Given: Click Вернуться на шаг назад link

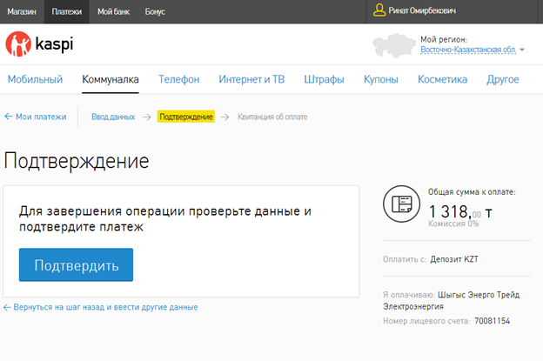Looking at the screenshot, I should tap(105, 307).
